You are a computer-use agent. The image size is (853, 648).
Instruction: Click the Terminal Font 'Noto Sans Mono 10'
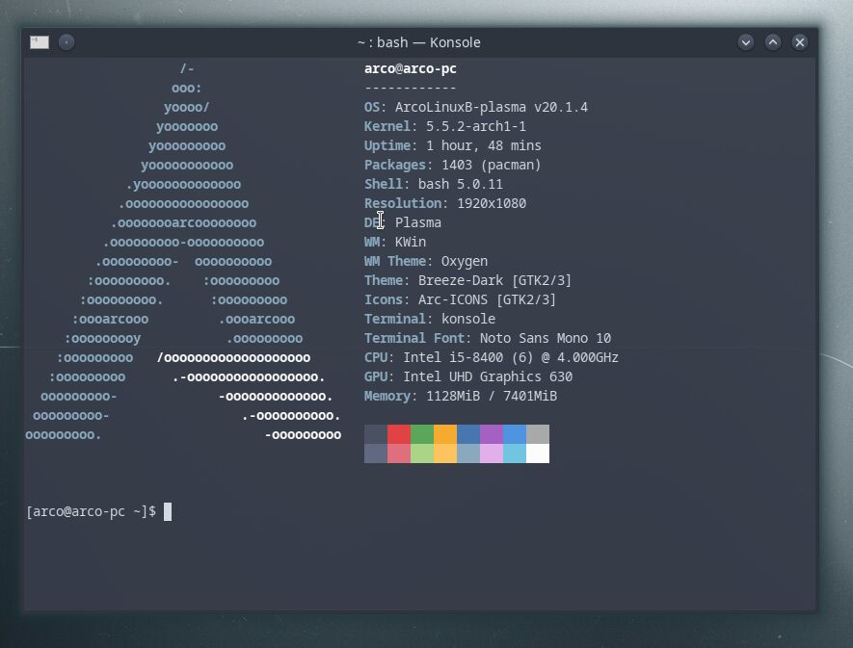click(x=546, y=338)
